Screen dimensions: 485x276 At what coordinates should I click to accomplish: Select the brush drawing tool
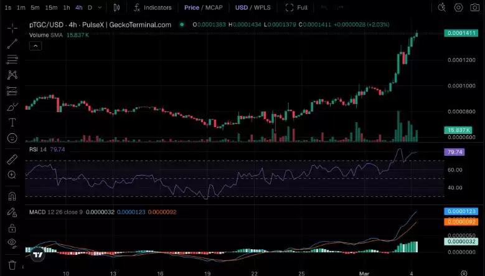pos(12,107)
